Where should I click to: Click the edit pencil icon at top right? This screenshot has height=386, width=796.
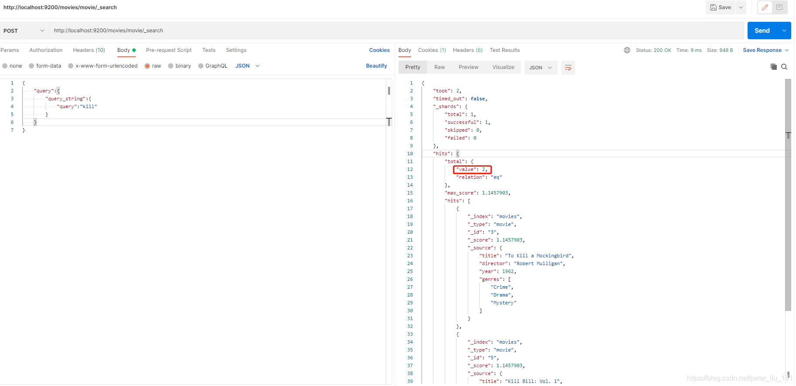pos(765,7)
